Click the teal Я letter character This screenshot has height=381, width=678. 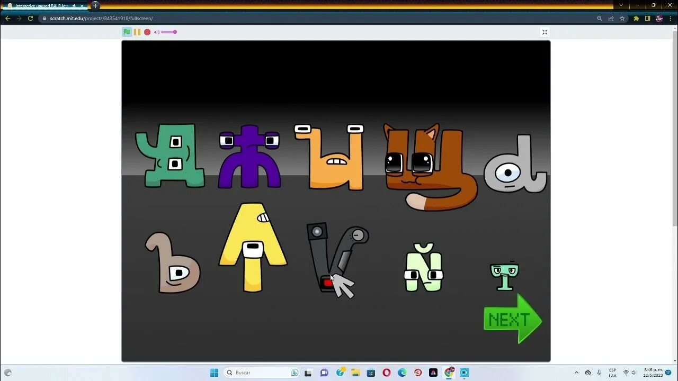171,156
